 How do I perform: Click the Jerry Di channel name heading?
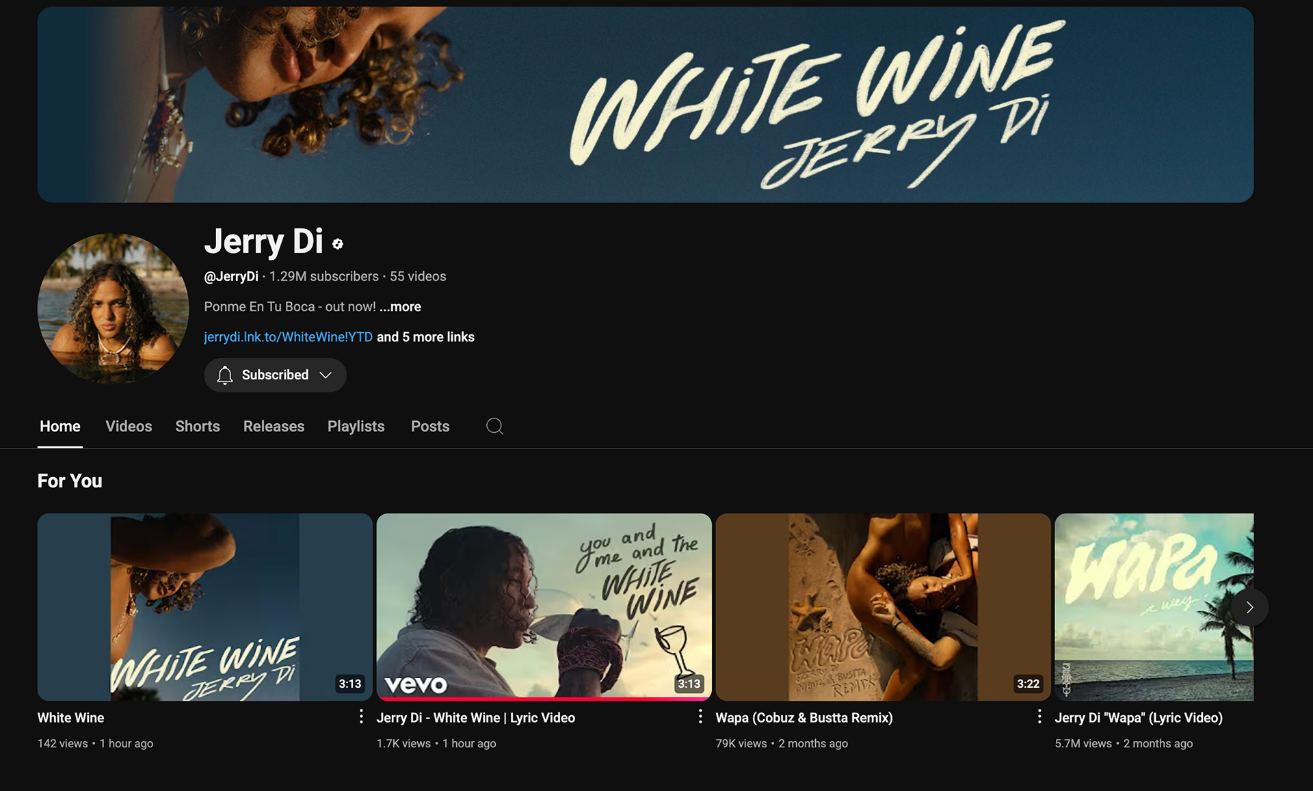coord(263,241)
